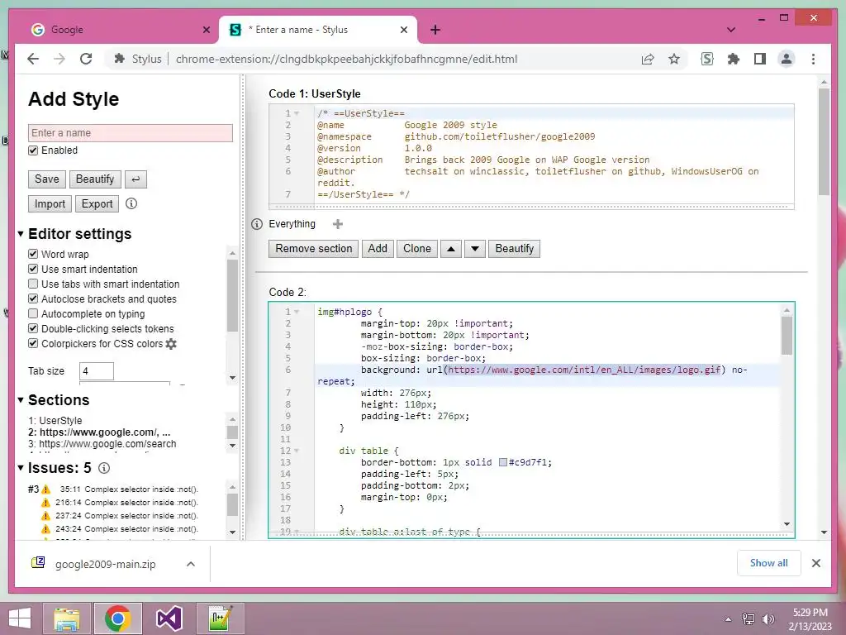Image resolution: width=846 pixels, height=635 pixels.
Task: Click the info icon beside Everything
Action: pos(257,224)
